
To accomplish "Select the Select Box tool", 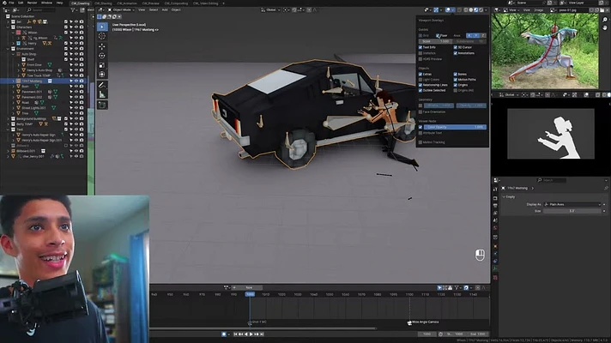I will [x=102, y=27].
